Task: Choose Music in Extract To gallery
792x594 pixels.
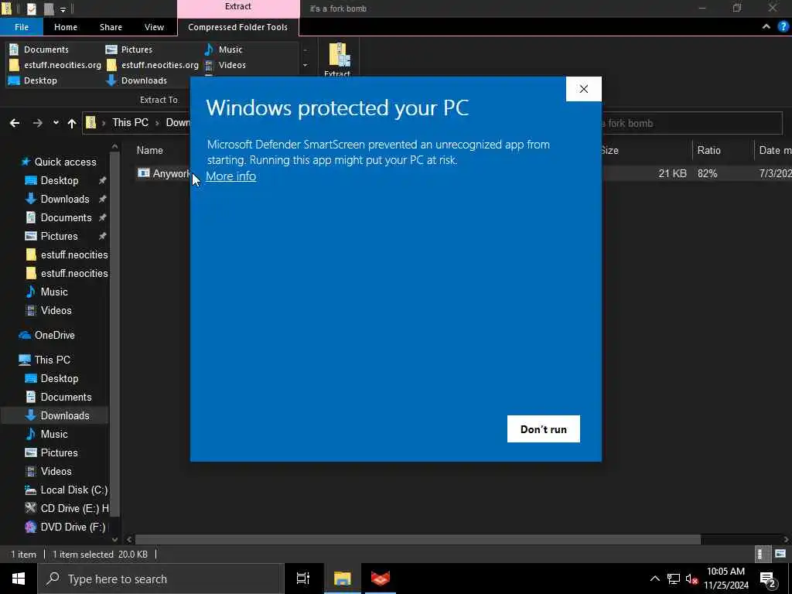Action: tap(224, 49)
